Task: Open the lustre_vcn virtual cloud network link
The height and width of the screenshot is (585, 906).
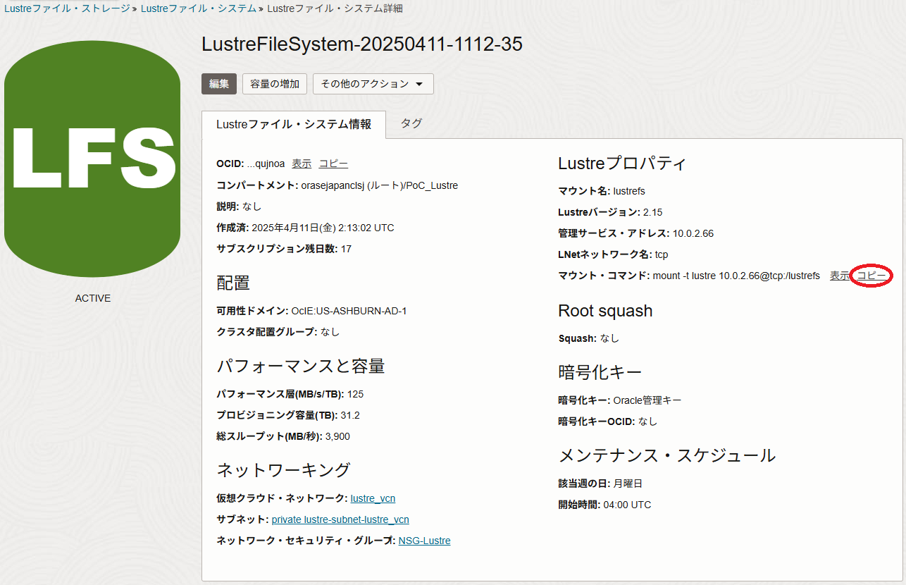Action: [x=373, y=498]
